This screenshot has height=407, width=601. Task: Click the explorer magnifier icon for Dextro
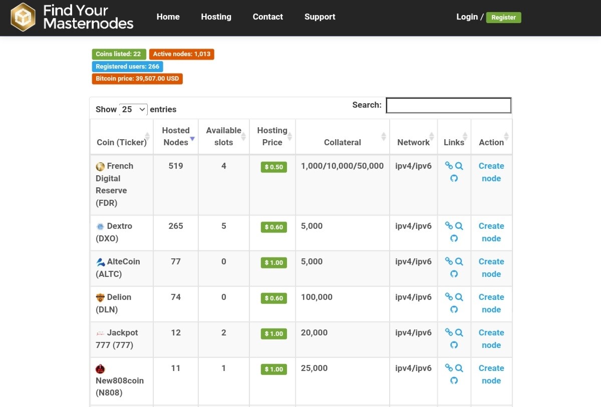tap(459, 226)
